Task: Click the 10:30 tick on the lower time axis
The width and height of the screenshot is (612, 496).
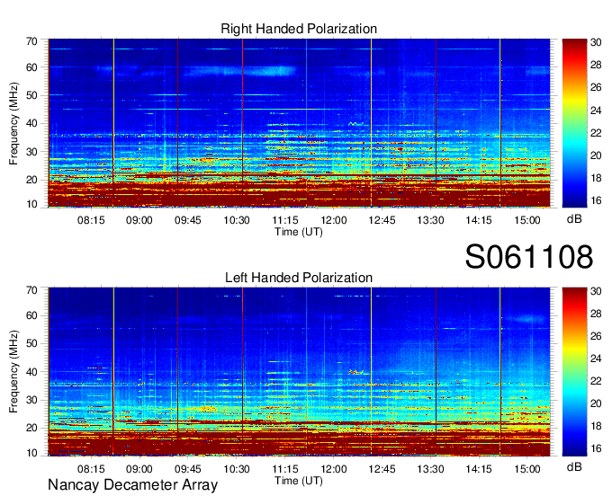Action: pos(237,469)
